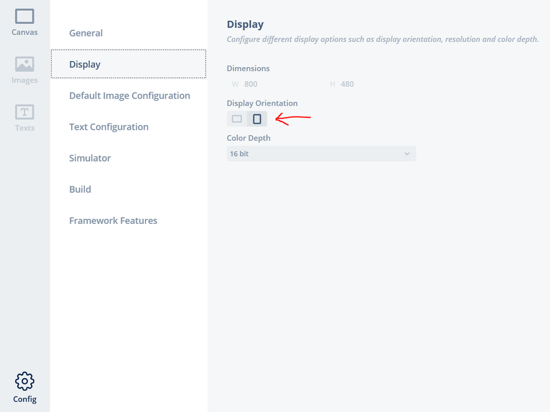Click the Color Depth chevron arrow

tap(407, 153)
